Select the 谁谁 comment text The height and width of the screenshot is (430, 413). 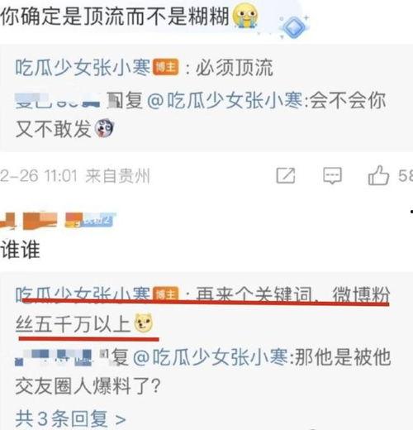tap(21, 250)
